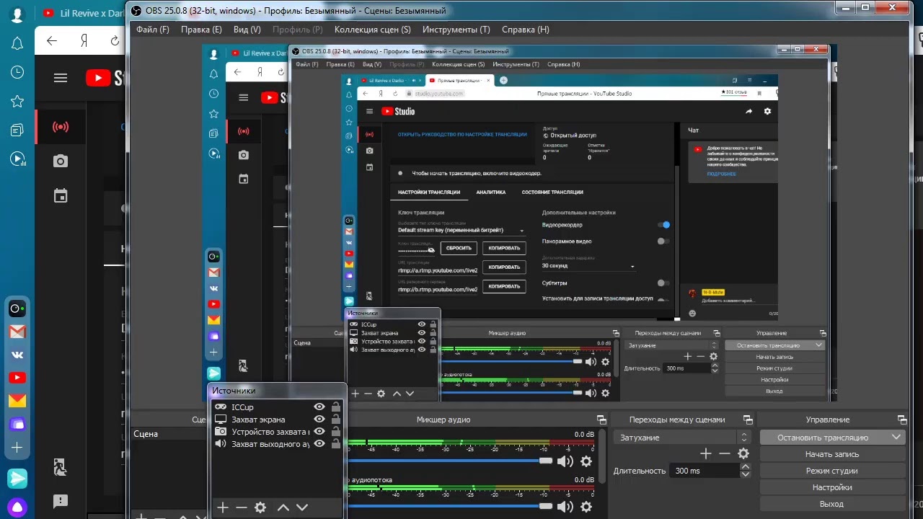Toggle visibility of Захват выходного ау source
This screenshot has width=923, height=519.
pyautogui.click(x=319, y=444)
